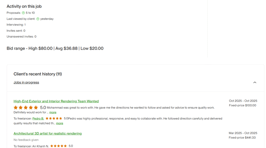Visit freelancer Pedro B. profile link

coord(38,118)
